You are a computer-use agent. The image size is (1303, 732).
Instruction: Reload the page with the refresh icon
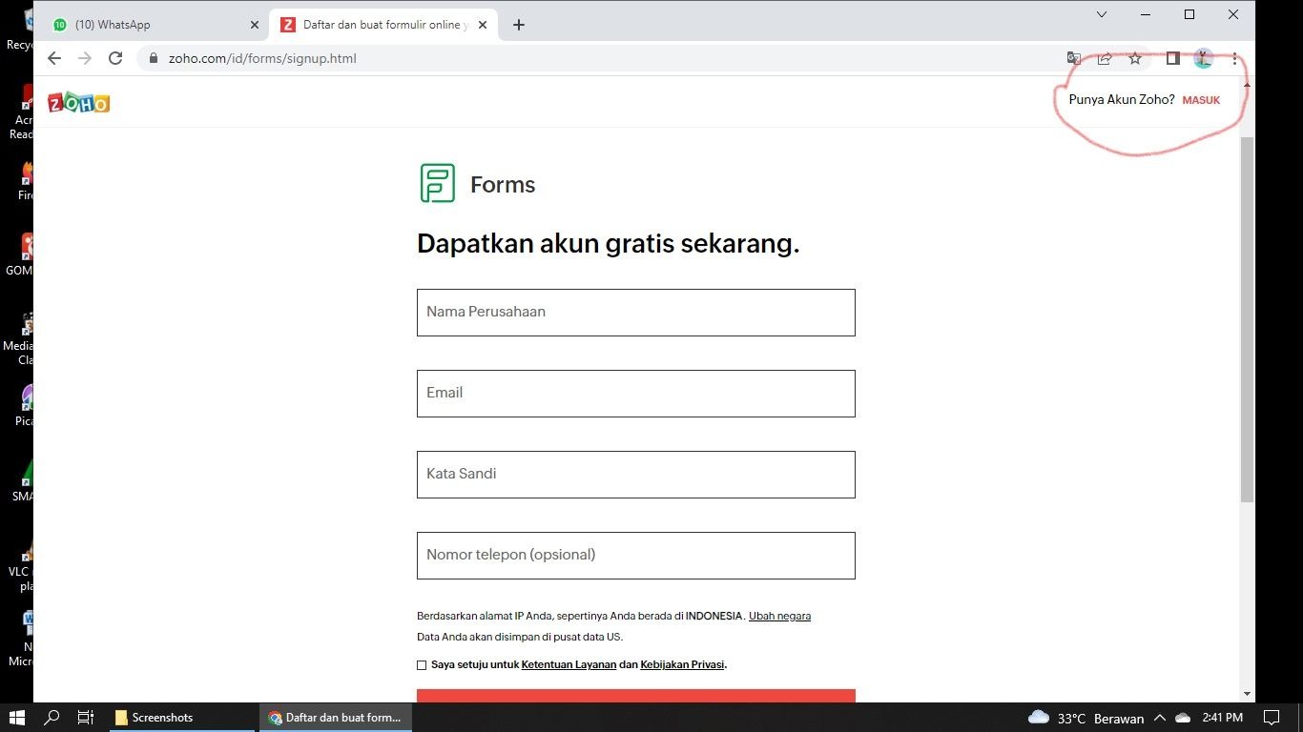click(115, 58)
